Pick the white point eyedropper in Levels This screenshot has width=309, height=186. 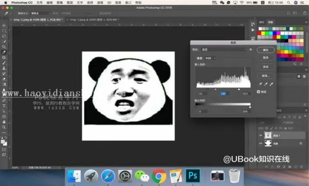[271, 84]
